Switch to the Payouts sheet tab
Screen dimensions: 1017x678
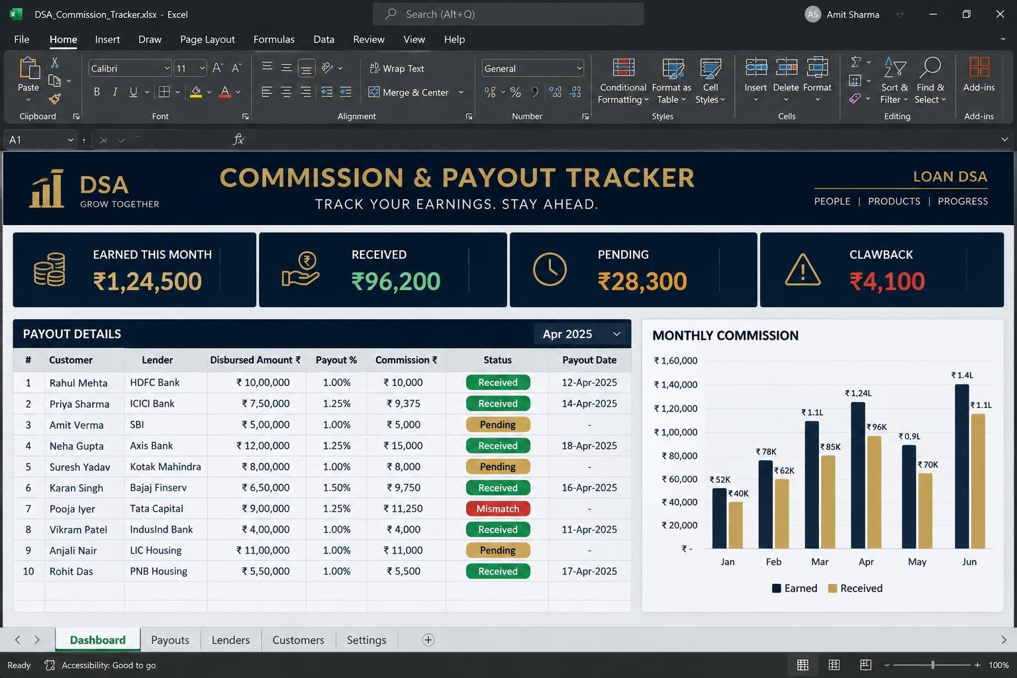click(x=170, y=640)
